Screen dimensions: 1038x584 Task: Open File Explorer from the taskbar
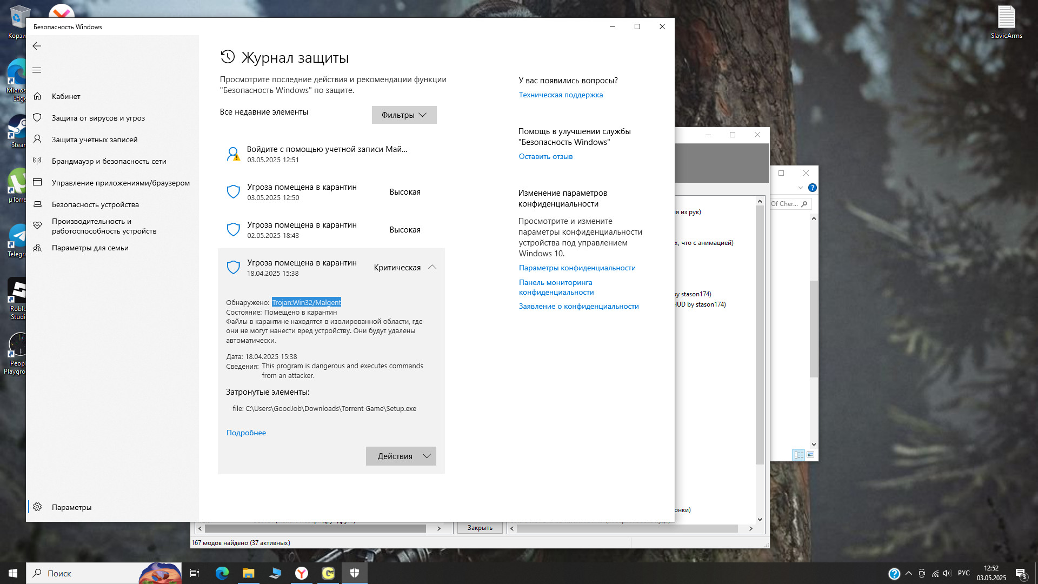click(x=248, y=573)
